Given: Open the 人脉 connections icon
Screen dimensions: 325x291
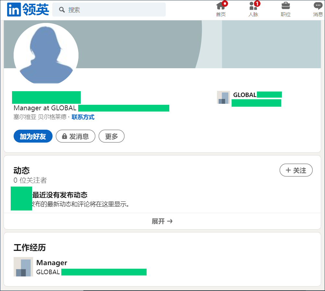Looking at the screenshot, I should point(253,6).
